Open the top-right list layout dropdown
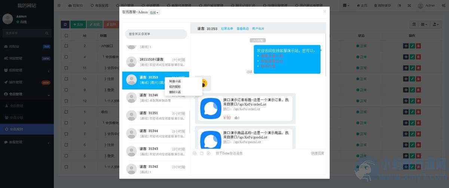The image size is (449, 188). point(346,6)
